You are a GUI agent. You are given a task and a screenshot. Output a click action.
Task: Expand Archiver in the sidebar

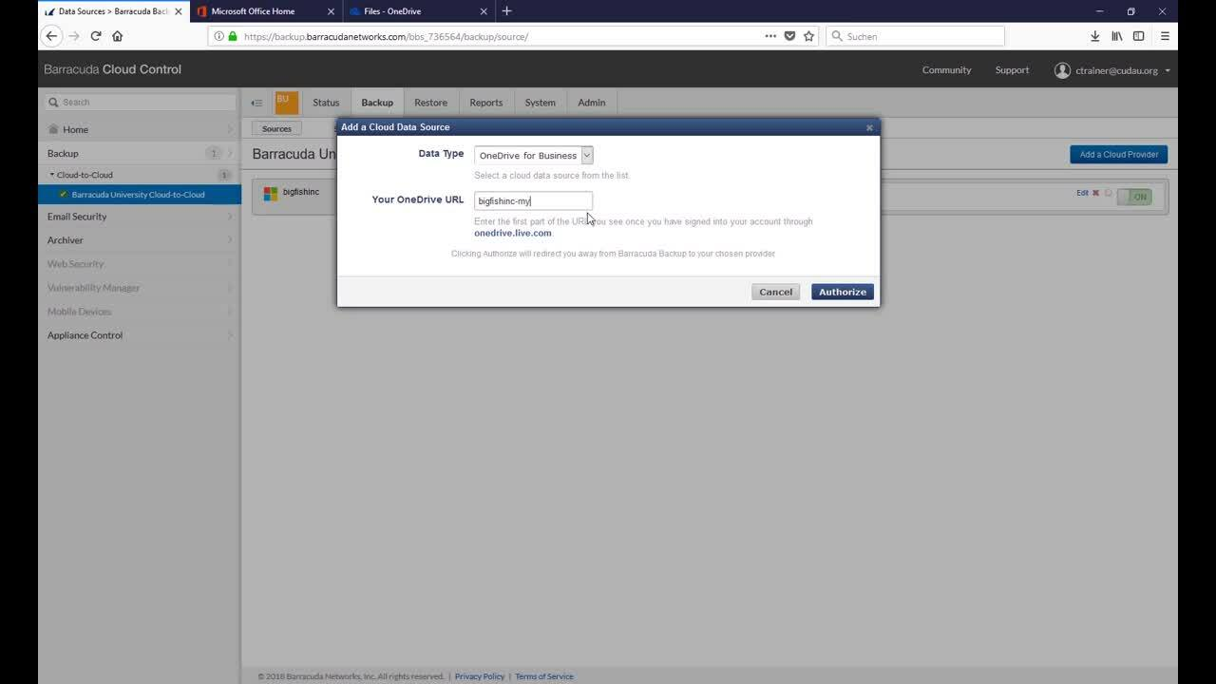(x=140, y=240)
